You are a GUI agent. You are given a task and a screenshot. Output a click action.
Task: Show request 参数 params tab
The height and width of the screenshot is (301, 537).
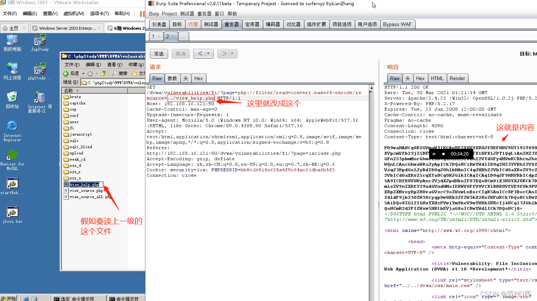coord(172,78)
